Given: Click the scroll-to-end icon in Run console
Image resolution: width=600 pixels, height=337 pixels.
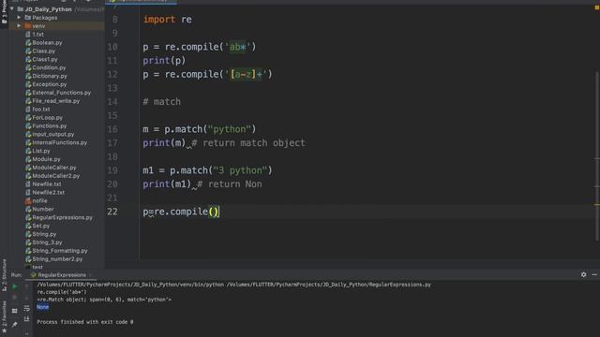Looking at the screenshot, I should tap(27, 318).
